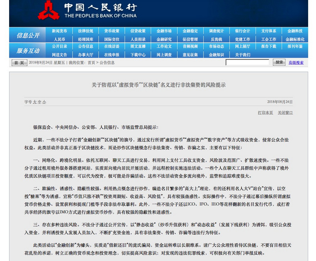Viewport: 316px width, 261px height.
Task: Visit 意见征集 page
Action: click(x=190, y=55)
